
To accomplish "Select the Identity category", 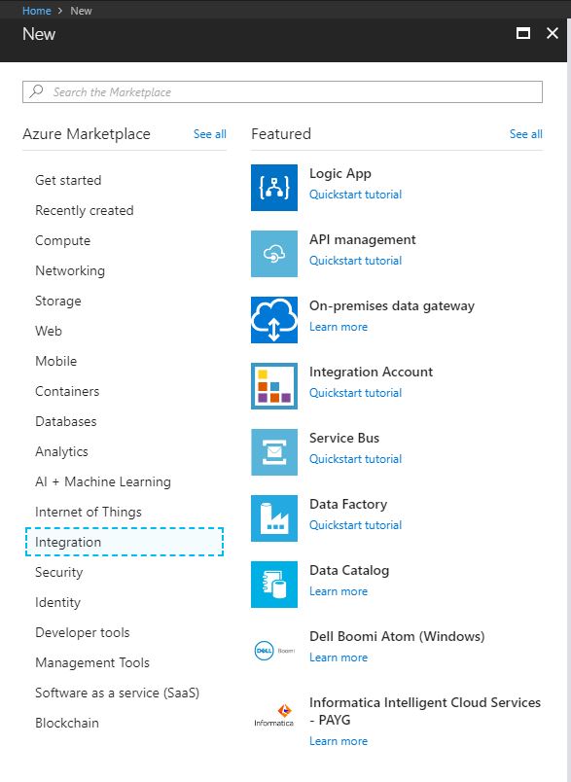I will [x=57, y=602].
